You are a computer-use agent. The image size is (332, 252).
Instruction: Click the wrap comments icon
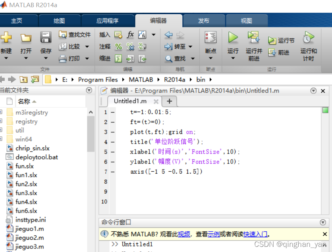[142, 47]
